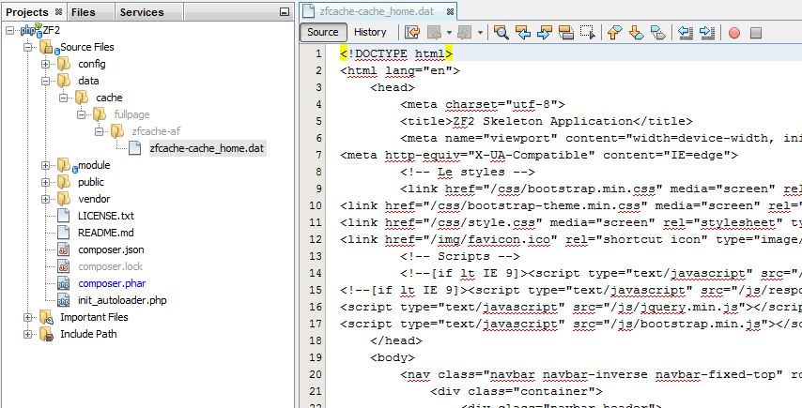The height and width of the screenshot is (408, 802).
Task: Click the Include Path folder icon
Action: tap(47, 334)
